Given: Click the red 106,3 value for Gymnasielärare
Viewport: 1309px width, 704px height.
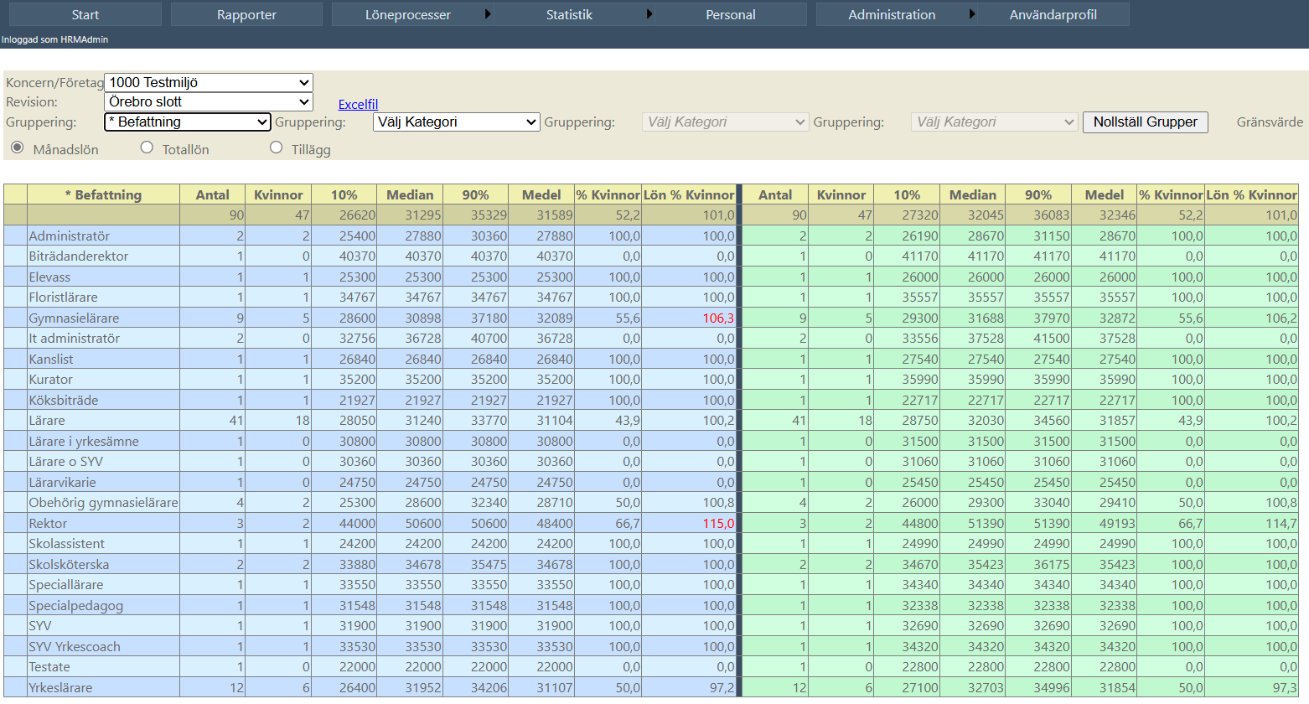Looking at the screenshot, I should 718,318.
